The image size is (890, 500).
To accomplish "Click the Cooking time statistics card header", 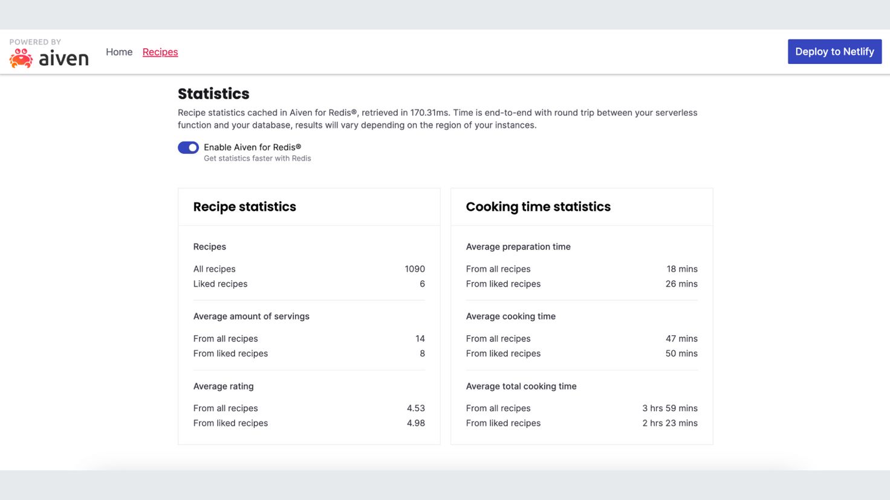I will [x=582, y=207].
